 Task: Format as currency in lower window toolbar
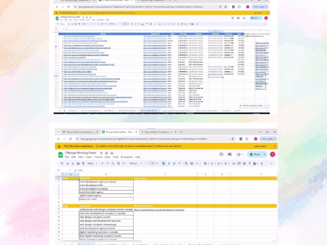(102, 163)
